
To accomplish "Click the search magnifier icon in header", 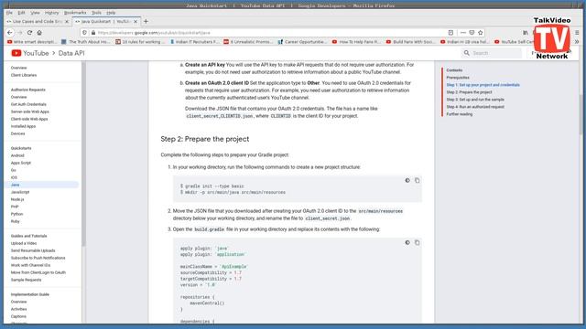I will point(467,53).
